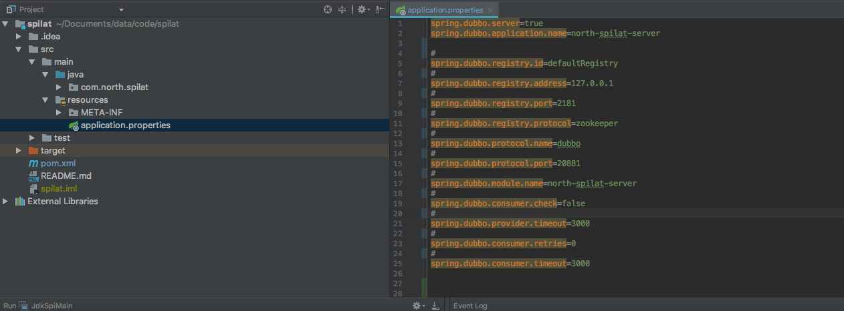Switch to the application.properties editor tab

pyautogui.click(x=445, y=10)
